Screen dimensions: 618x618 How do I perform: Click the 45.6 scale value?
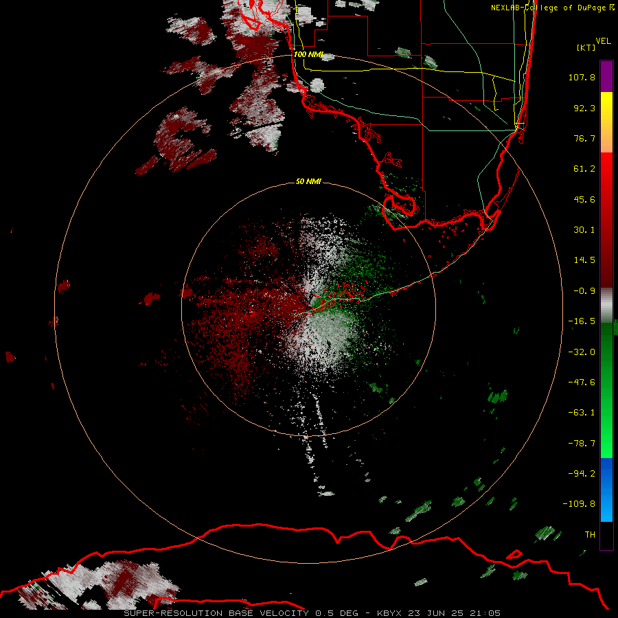click(584, 199)
